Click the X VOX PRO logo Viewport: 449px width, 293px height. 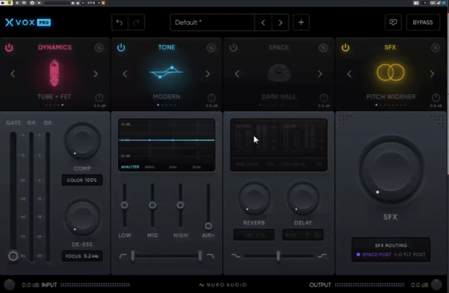click(x=28, y=22)
